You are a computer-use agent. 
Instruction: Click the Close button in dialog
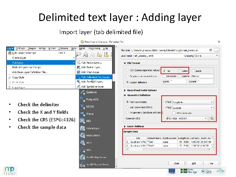click(x=176, y=163)
